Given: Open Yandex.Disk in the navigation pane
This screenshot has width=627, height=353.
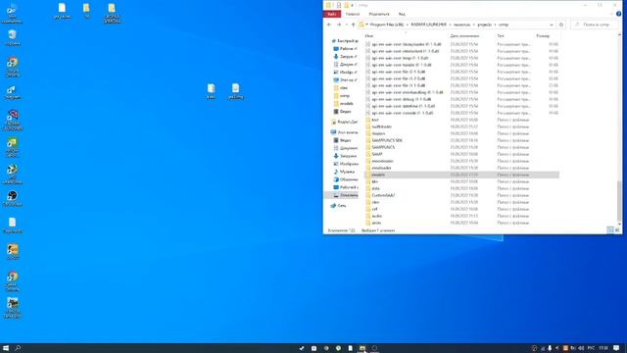Looking at the screenshot, I should 344,122.
